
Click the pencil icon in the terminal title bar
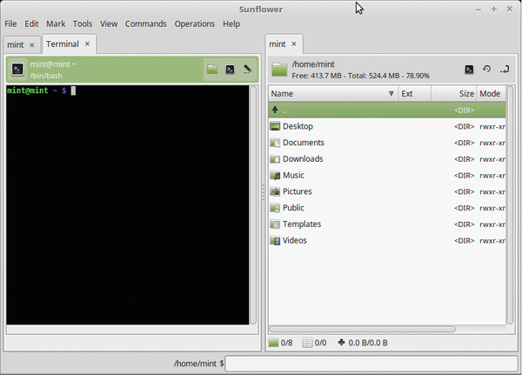247,70
